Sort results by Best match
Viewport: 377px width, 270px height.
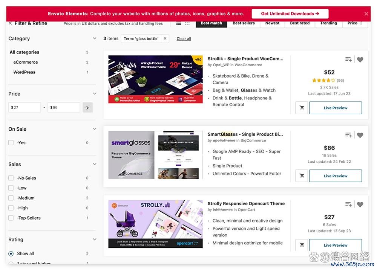[x=211, y=23]
